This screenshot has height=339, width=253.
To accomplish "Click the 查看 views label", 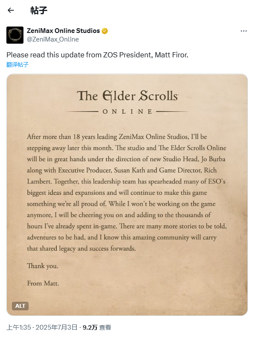I will [105, 327].
